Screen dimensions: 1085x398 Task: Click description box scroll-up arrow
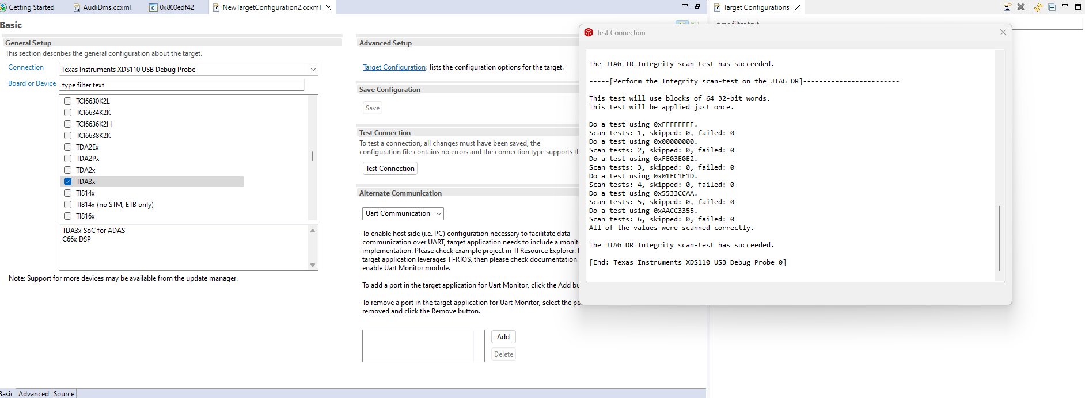[x=313, y=231]
